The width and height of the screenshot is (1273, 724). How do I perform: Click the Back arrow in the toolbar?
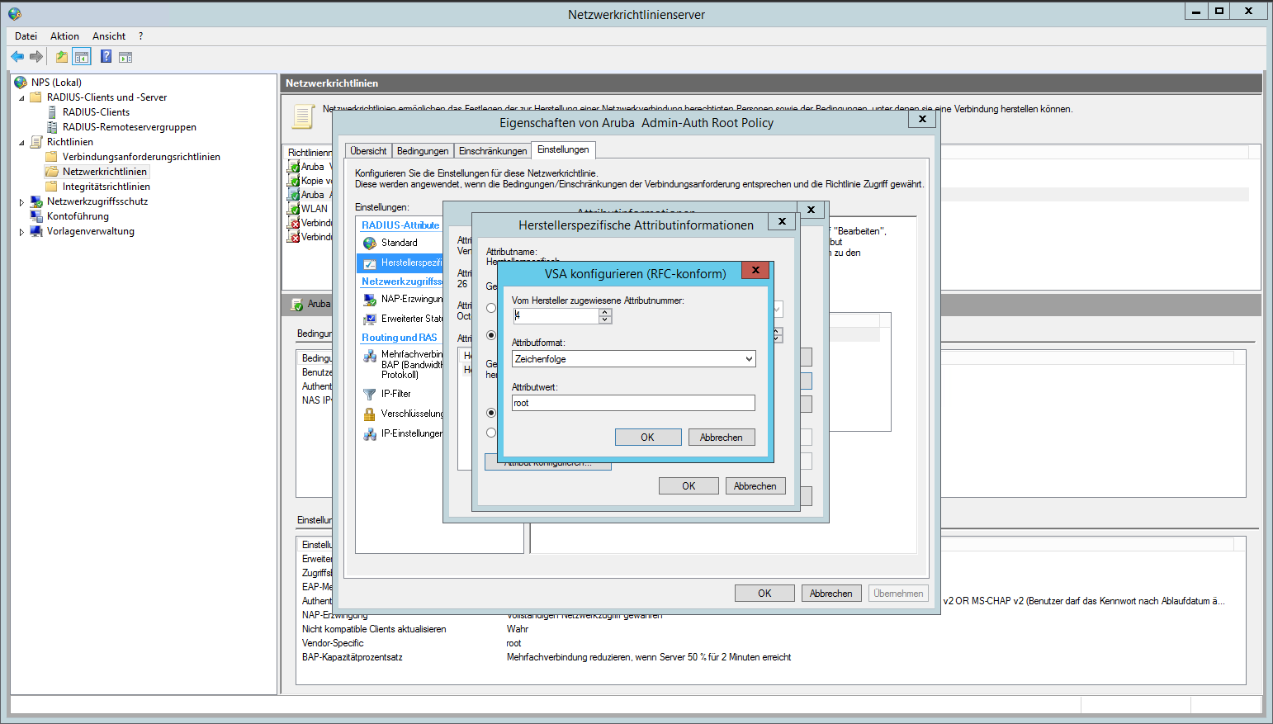click(17, 57)
